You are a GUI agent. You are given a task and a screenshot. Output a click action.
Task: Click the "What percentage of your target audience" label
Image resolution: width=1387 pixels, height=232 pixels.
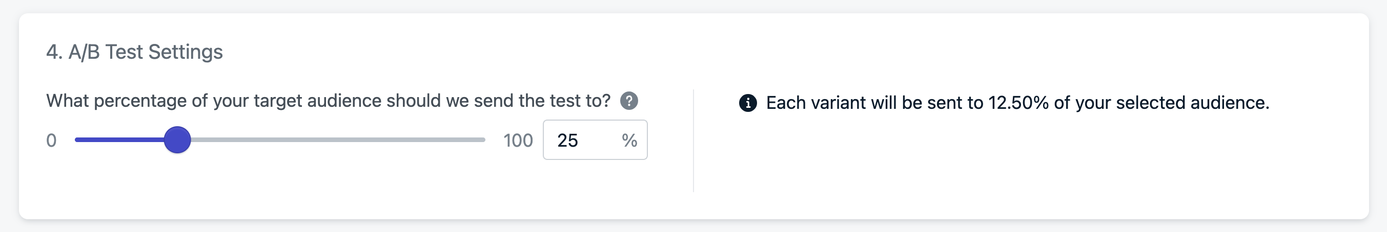(215, 101)
